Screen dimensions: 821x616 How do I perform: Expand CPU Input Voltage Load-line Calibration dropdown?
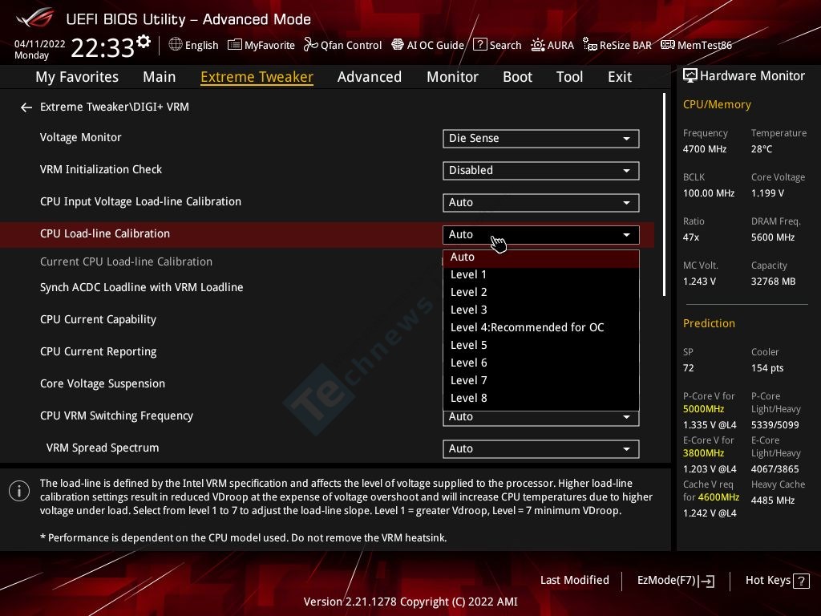pyautogui.click(x=541, y=203)
